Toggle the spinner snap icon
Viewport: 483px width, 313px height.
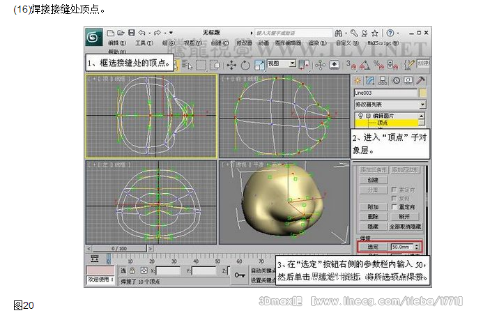pyautogui.click(x=393, y=65)
